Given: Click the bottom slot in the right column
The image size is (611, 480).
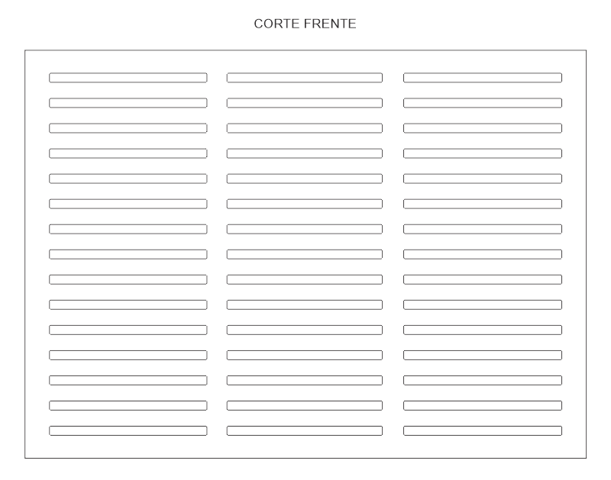Looking at the screenshot, I should click(x=483, y=430).
